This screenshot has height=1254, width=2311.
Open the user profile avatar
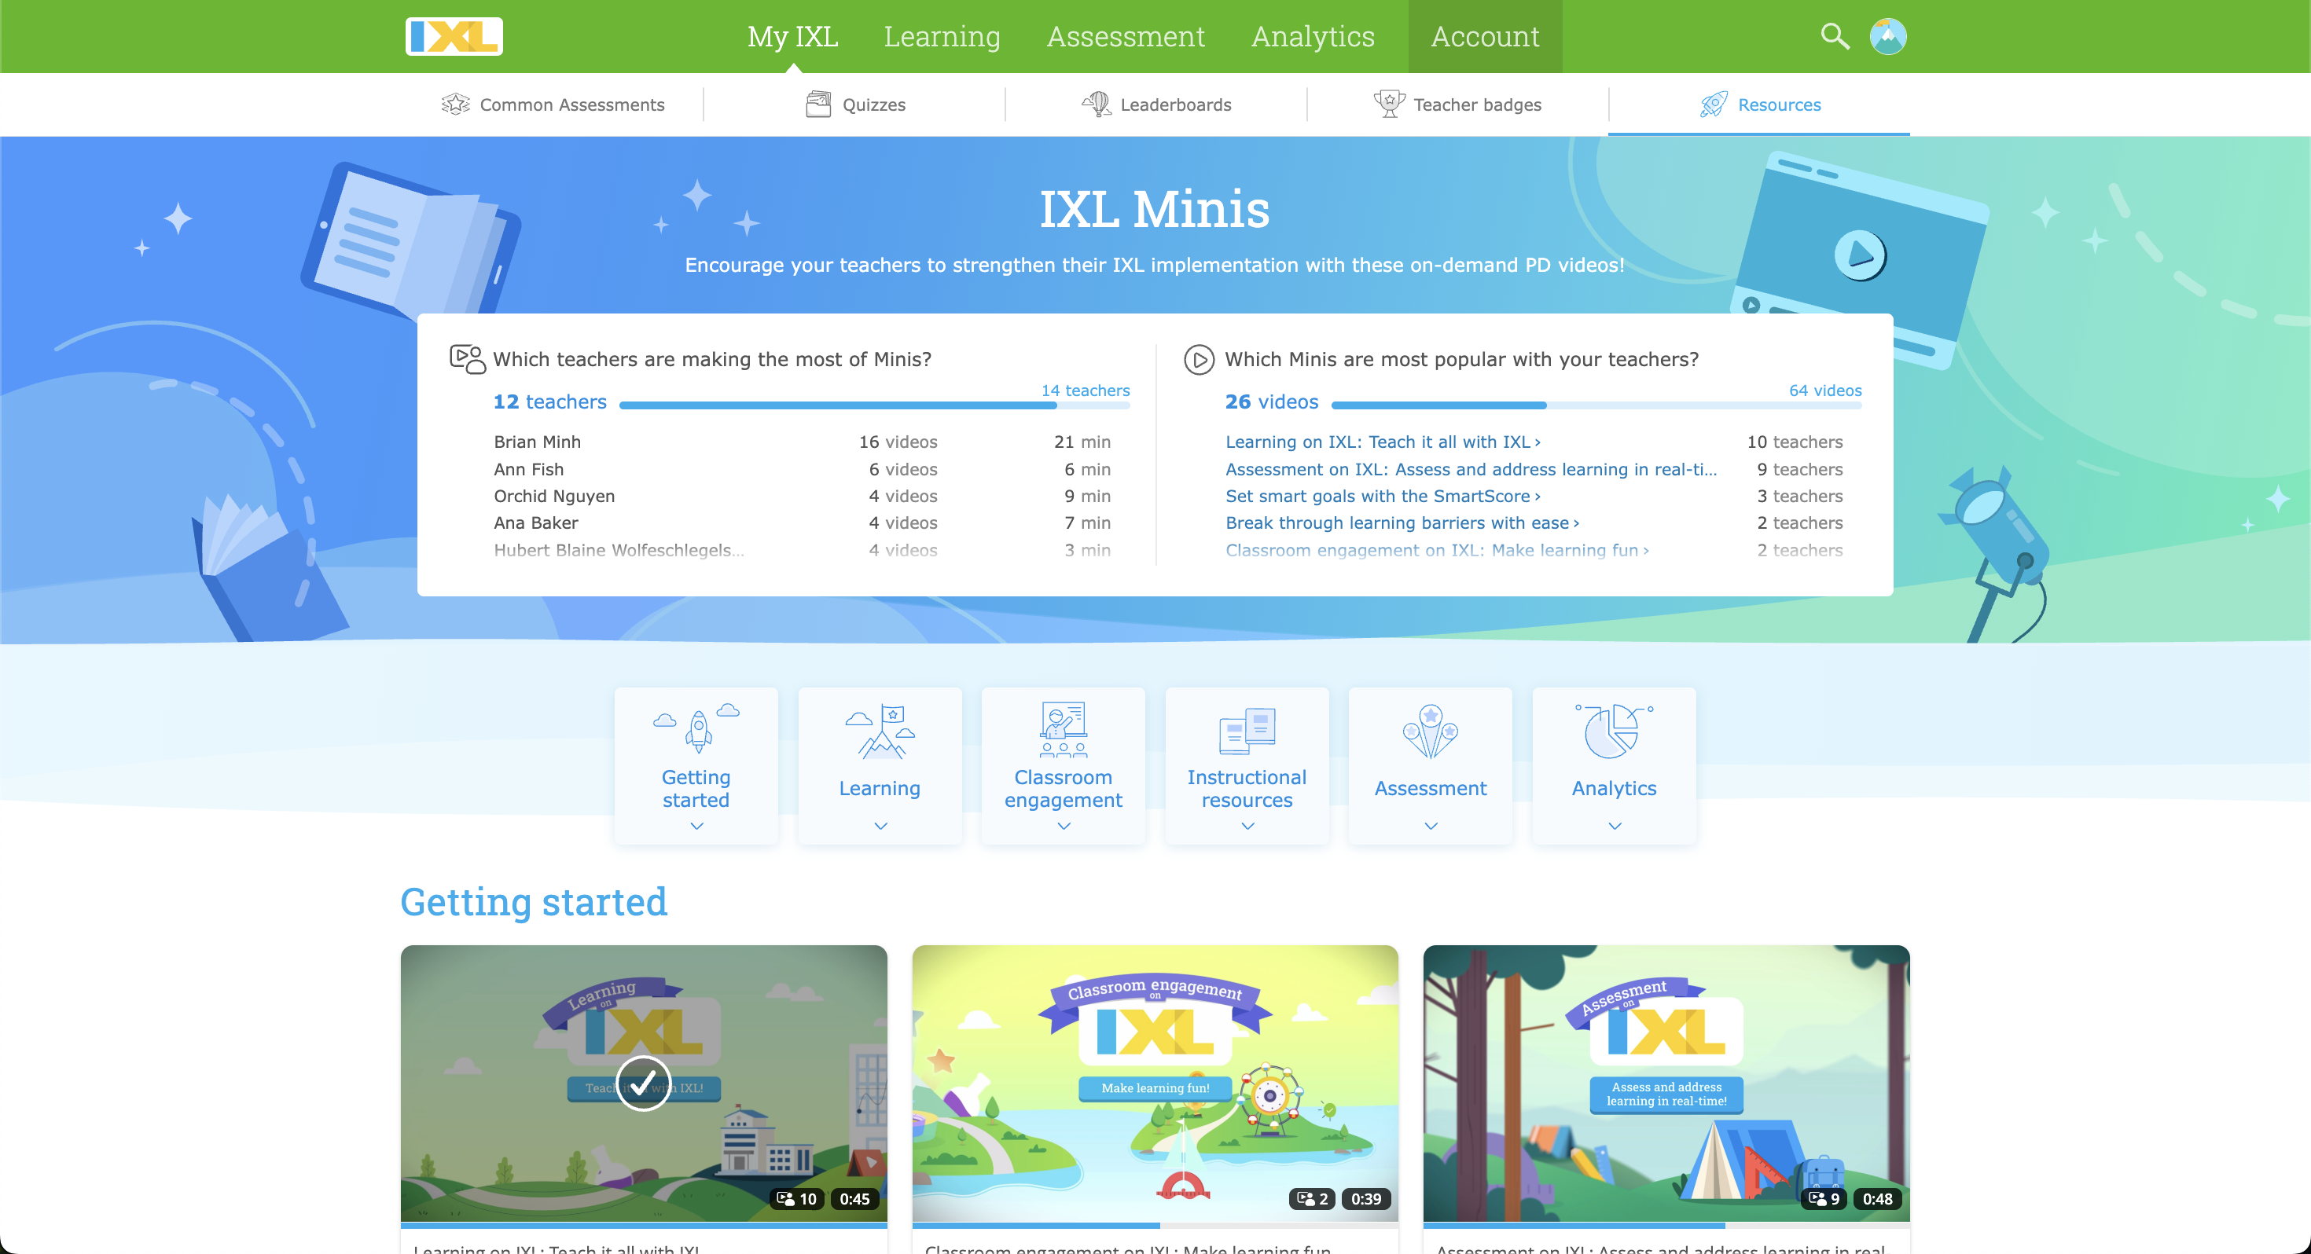[1887, 36]
